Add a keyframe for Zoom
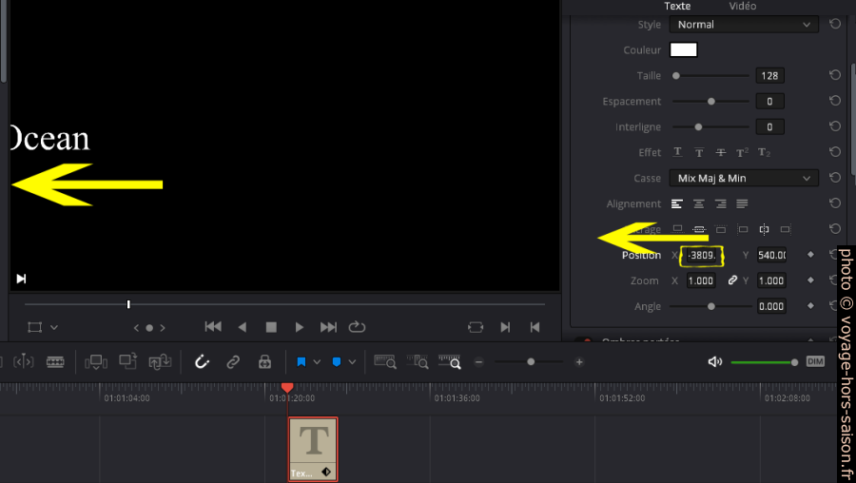This screenshot has height=483, width=856. click(810, 280)
